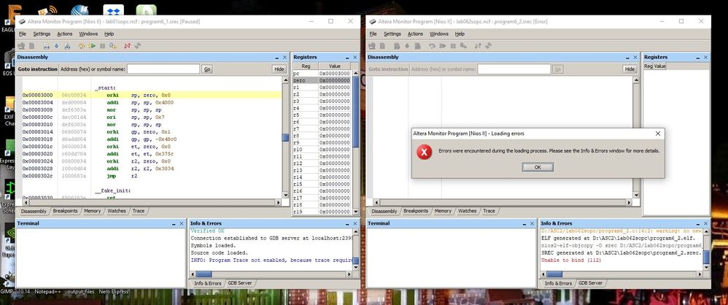Click 'Symbols loaded.' line in left Info & Errors
The image size is (728, 305).
click(x=213, y=246)
